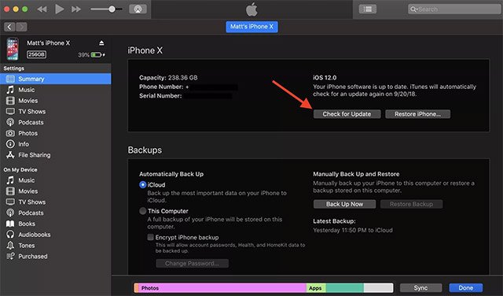Toggle Encrypt iPhone backup checkbox
503x296 pixels.
point(150,237)
